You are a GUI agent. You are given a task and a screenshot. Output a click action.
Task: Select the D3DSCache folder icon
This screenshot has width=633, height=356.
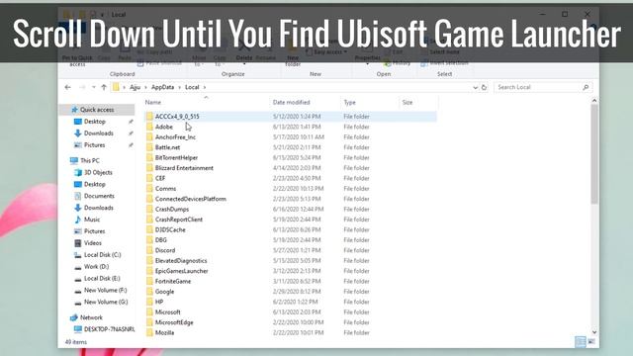tap(149, 229)
